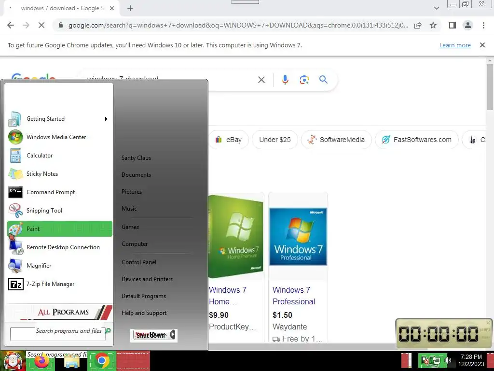Screen dimensions: 494x371
Task: Bookmark this page with the star
Action: pos(433,25)
